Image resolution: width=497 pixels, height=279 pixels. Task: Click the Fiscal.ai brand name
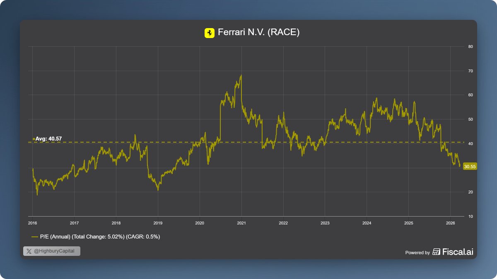point(458,252)
